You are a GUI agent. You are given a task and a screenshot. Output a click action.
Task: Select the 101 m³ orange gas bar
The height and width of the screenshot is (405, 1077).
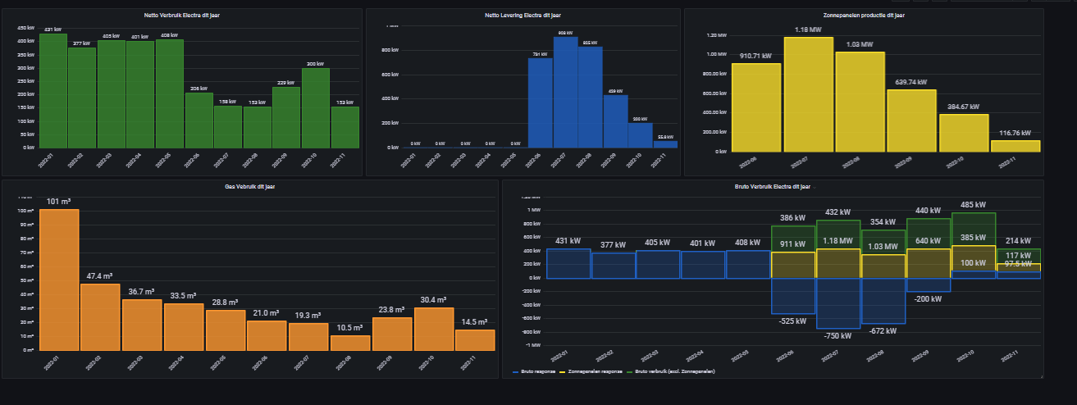click(x=59, y=280)
